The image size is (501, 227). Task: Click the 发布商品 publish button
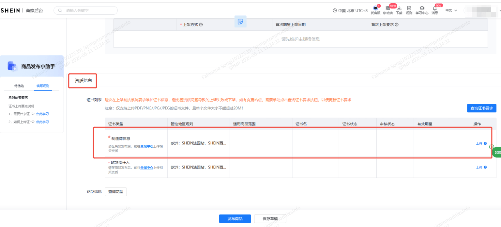coord(235,219)
